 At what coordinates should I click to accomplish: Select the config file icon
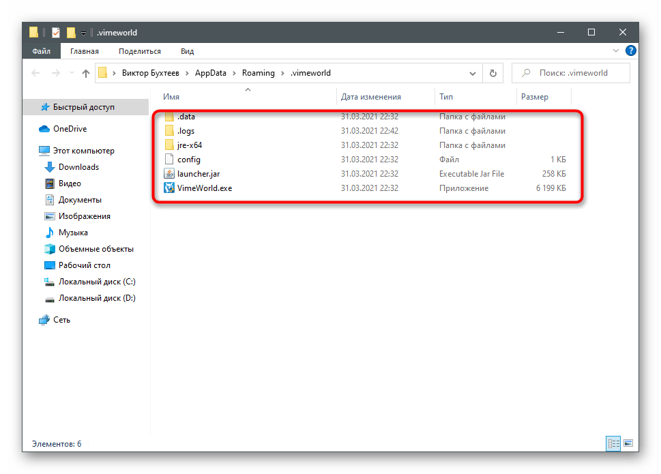[x=169, y=160]
